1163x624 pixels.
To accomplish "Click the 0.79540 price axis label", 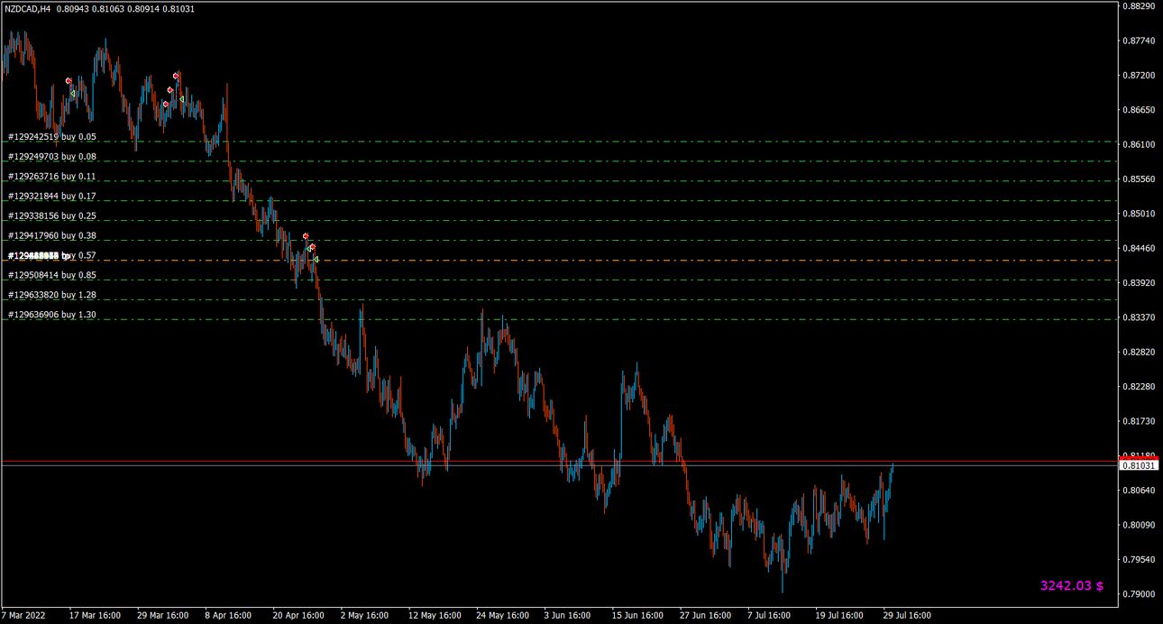I will point(1138,559).
